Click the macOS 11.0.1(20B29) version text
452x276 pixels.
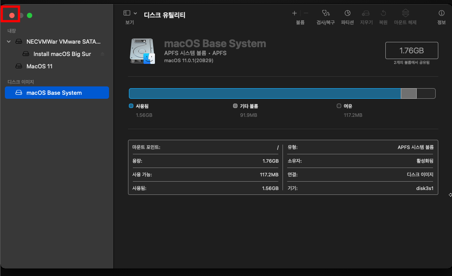pyautogui.click(x=188, y=60)
